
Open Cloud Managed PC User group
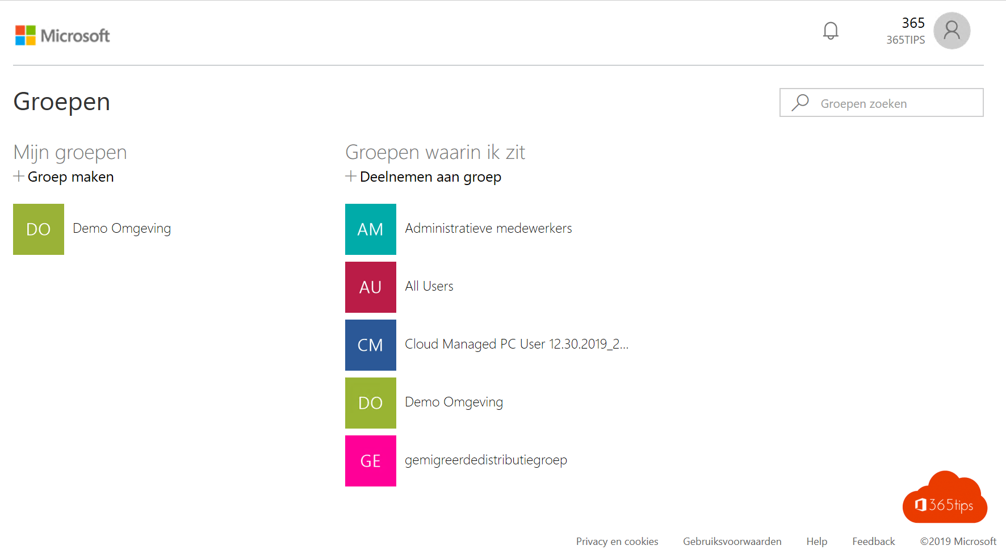[517, 344]
